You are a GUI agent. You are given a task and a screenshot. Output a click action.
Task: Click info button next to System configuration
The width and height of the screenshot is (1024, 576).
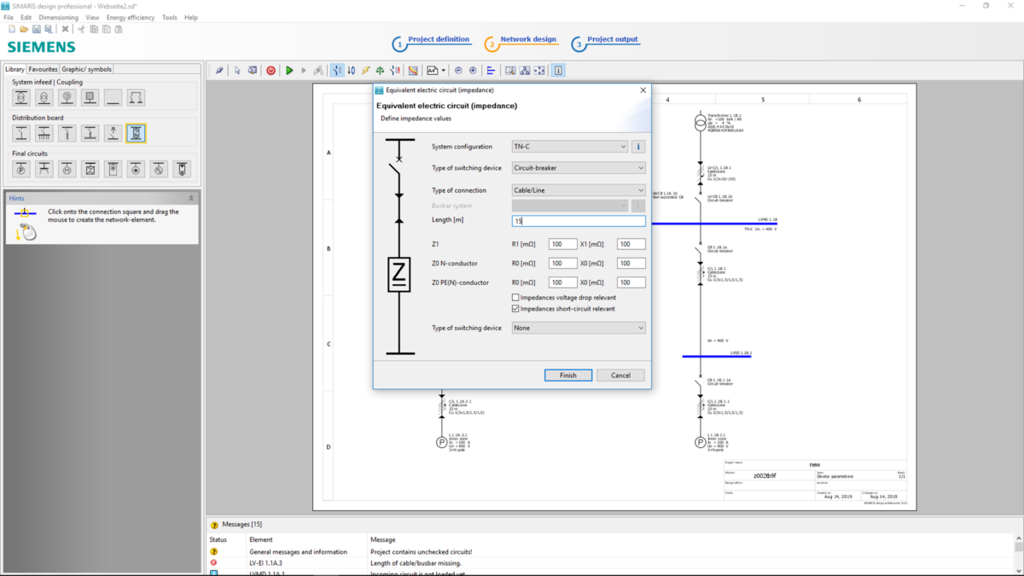tap(637, 147)
